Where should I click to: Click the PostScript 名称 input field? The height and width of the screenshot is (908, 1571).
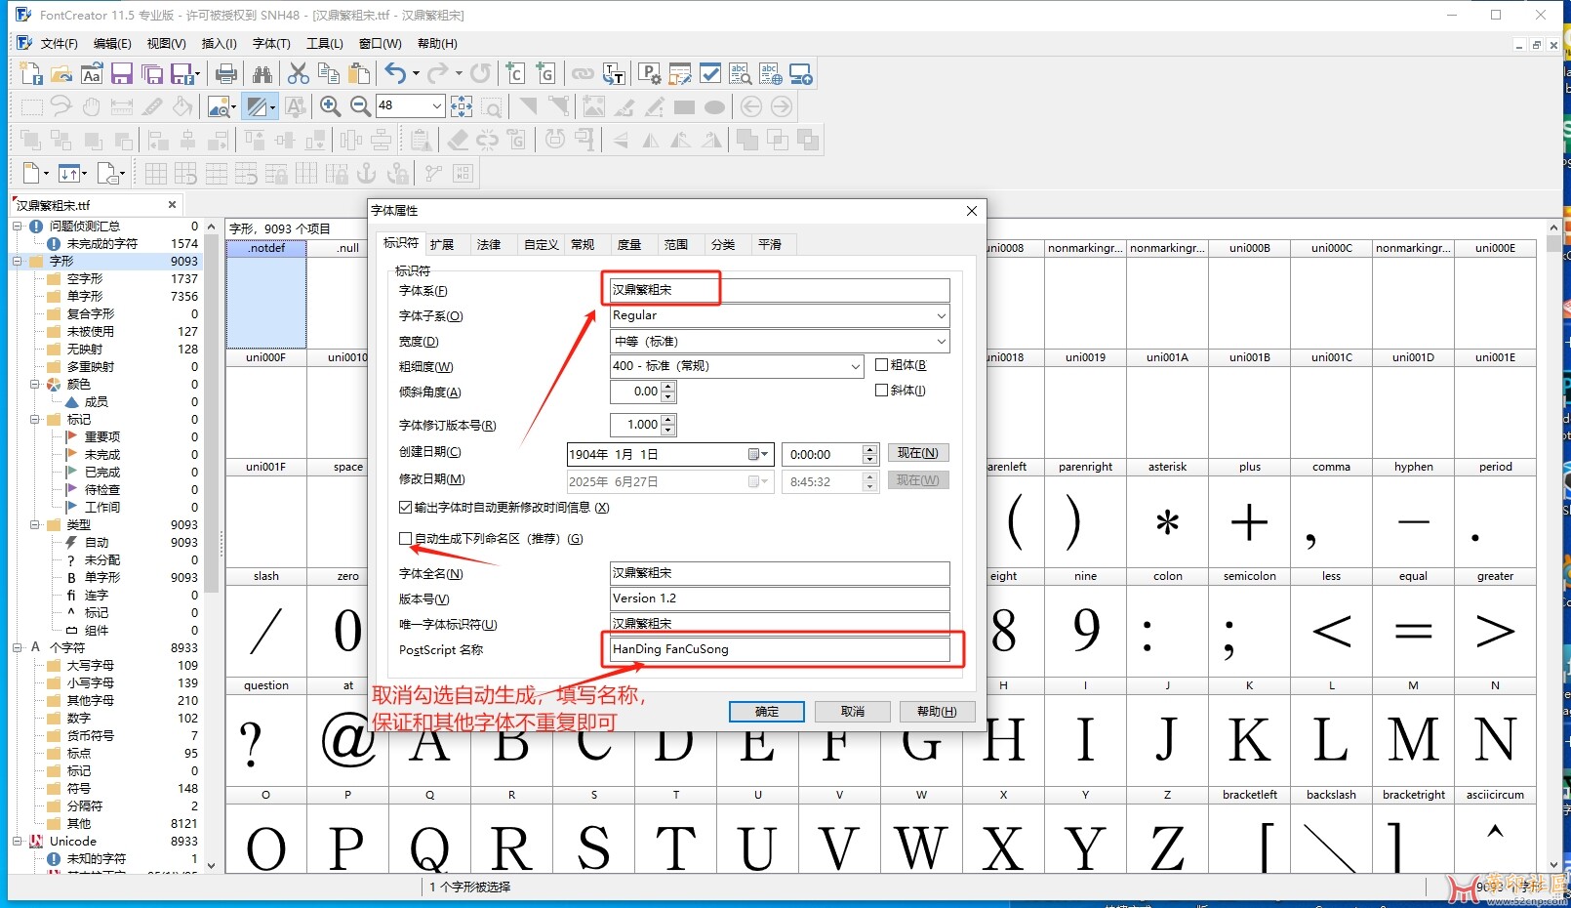(x=780, y=649)
